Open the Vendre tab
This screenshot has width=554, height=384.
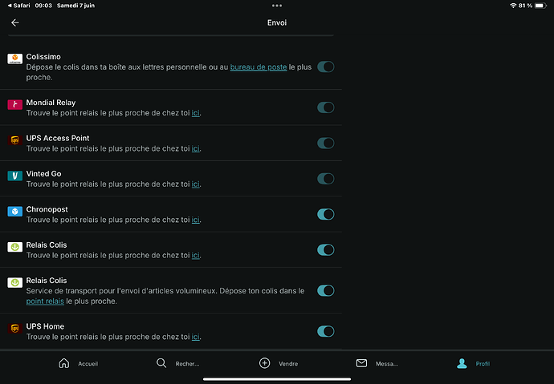[278, 363]
